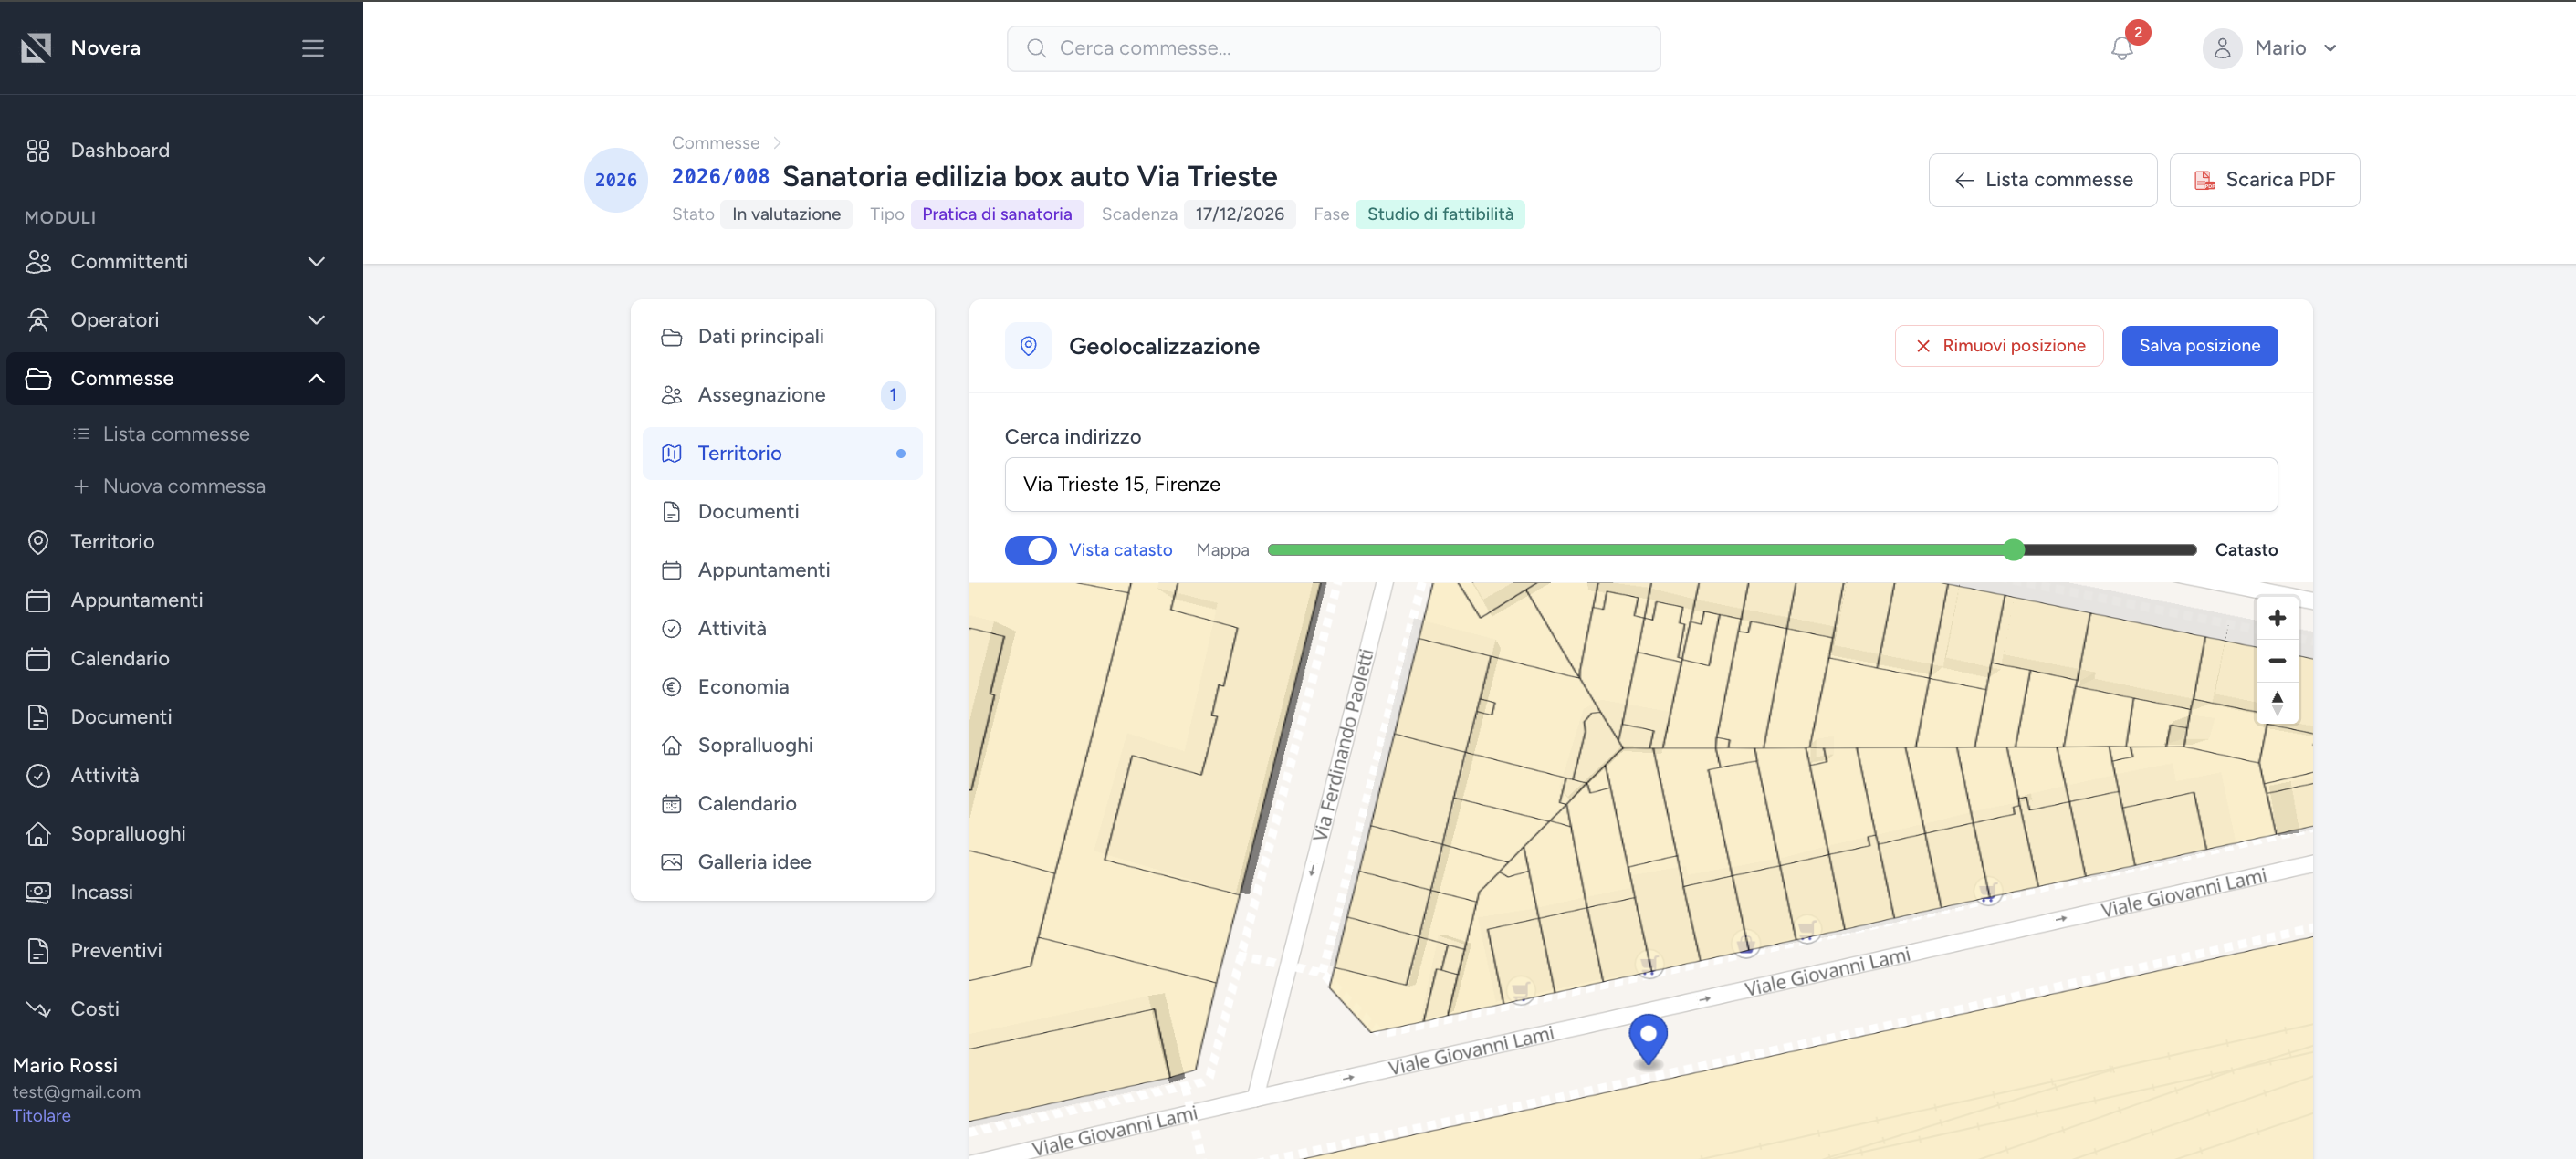Zoom in the map with plus icon

click(2277, 618)
